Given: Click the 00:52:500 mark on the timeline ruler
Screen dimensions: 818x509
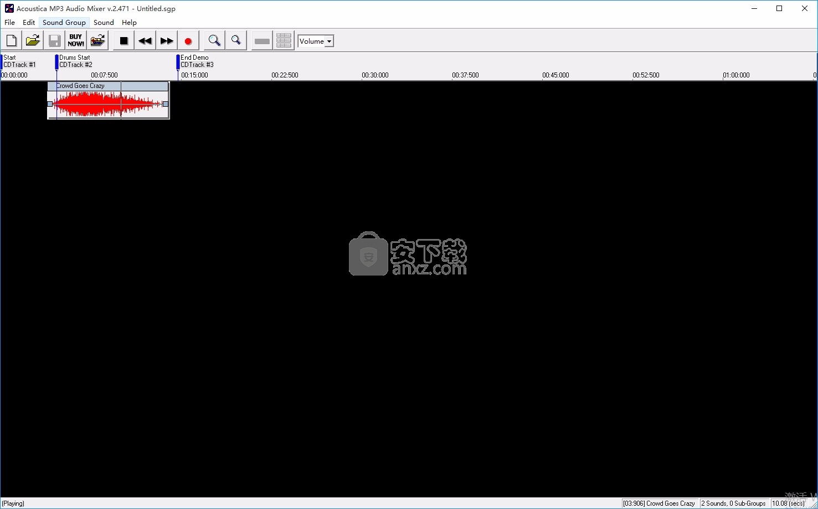Looking at the screenshot, I should click(646, 75).
